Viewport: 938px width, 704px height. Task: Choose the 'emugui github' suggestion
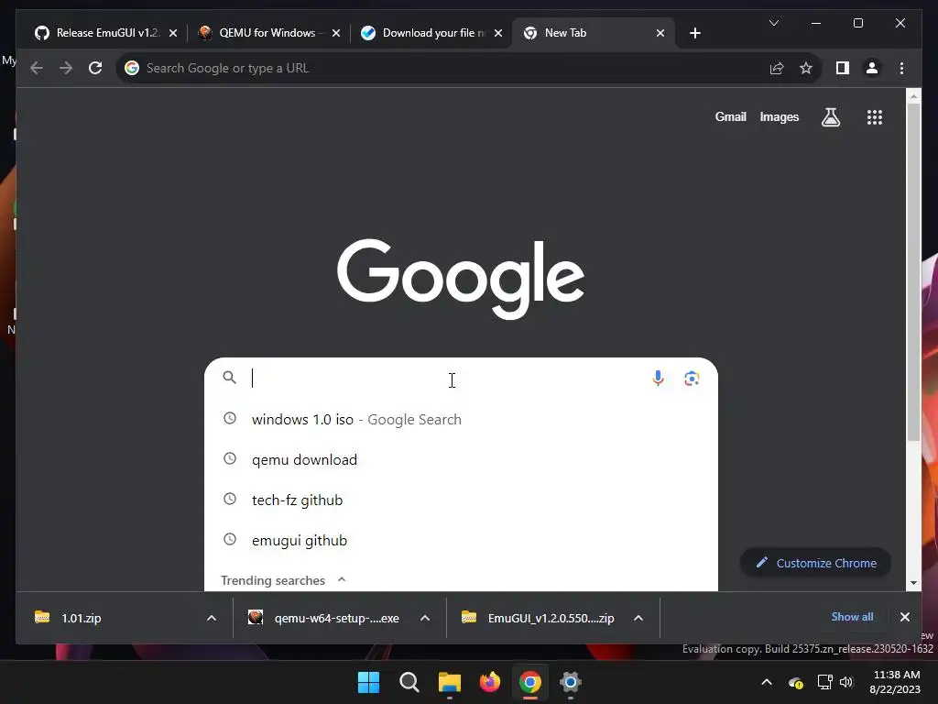pos(461,540)
